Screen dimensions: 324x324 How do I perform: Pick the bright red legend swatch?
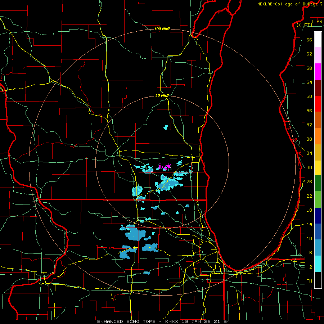pos(318,104)
